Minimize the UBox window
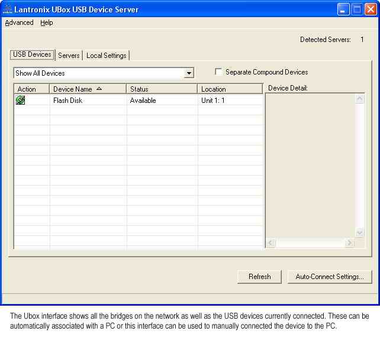This screenshot has width=380, height=337. tap(343, 9)
